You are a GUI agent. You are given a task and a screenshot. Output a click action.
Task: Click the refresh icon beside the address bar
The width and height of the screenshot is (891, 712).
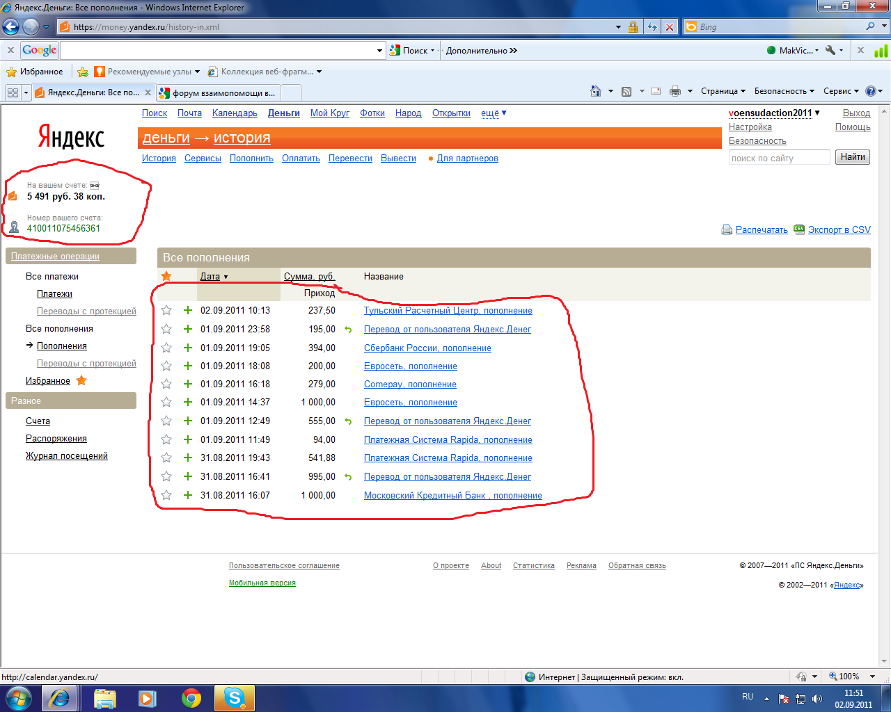(652, 27)
